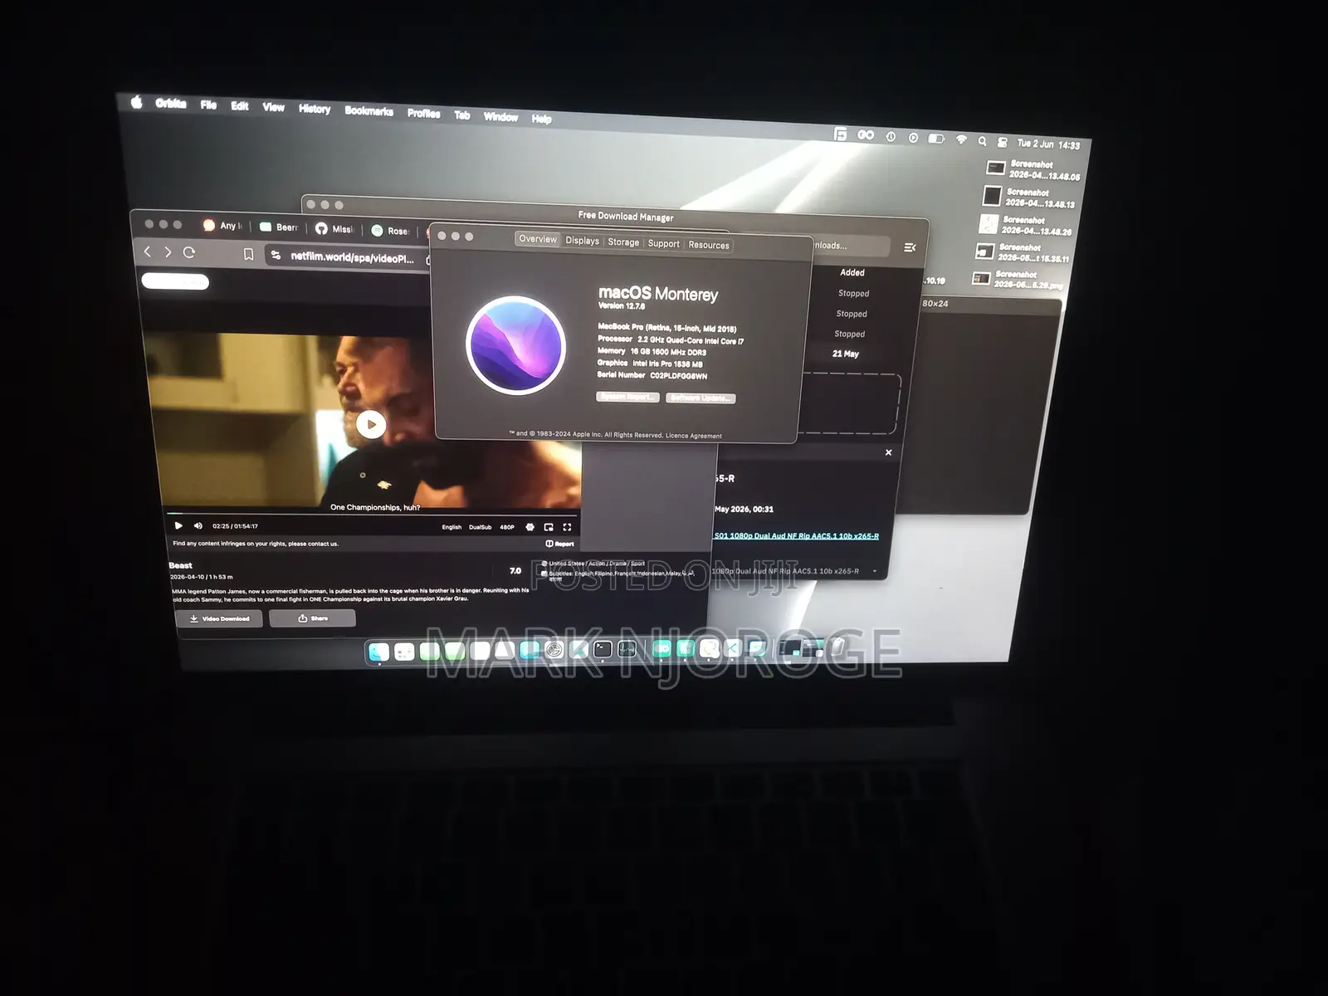Click the circled play icon in menu bar
This screenshot has height=996, width=1328.
(x=913, y=137)
